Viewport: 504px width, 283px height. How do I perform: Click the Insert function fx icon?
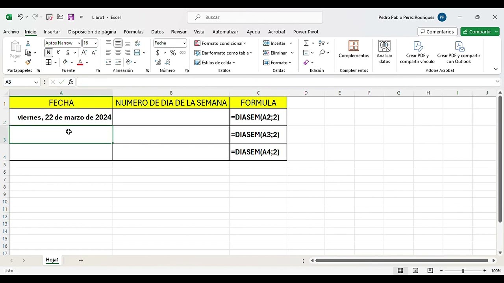point(70,82)
